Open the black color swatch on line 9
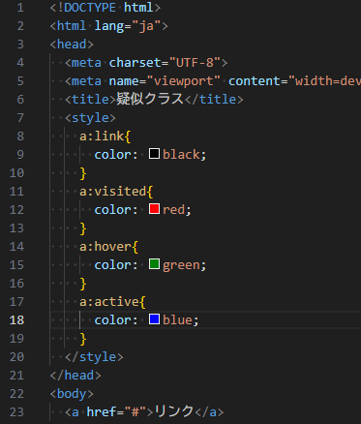Image resolution: width=361 pixels, height=424 pixels. point(154,154)
